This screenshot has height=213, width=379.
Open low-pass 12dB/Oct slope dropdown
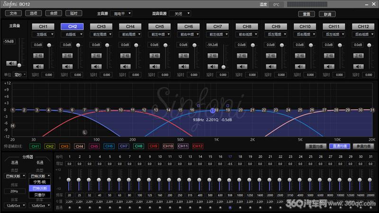point(40,205)
